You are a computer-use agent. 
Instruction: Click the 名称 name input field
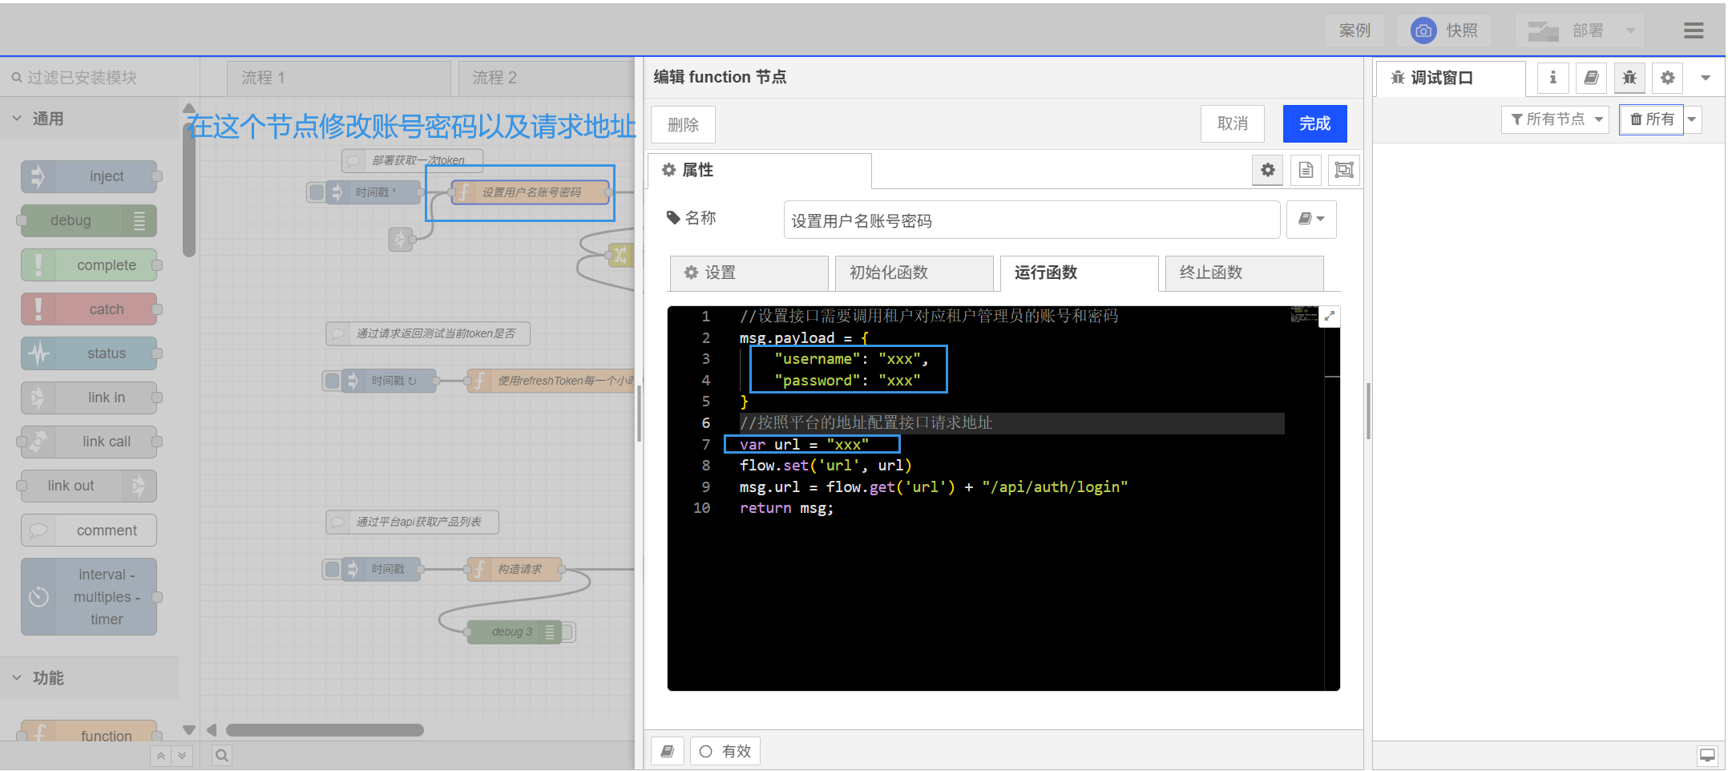1032,220
